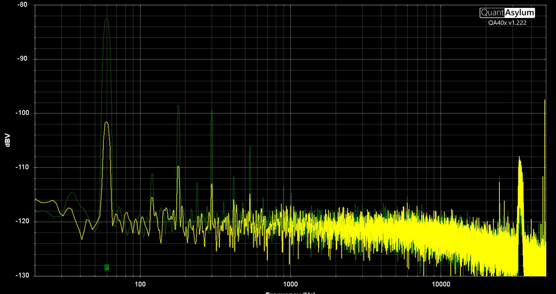Click the -100 y-axis label
Screen dimensions: 556x294
[x=21, y=113]
